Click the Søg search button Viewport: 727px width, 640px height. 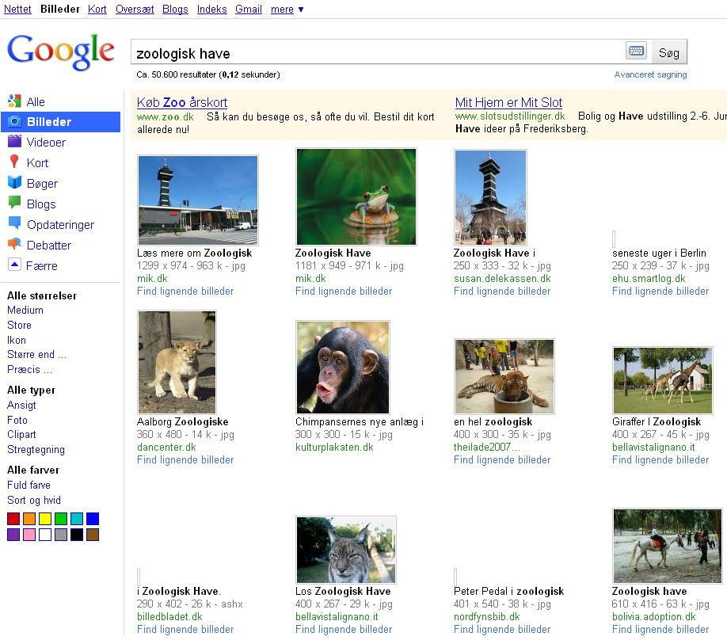click(669, 52)
